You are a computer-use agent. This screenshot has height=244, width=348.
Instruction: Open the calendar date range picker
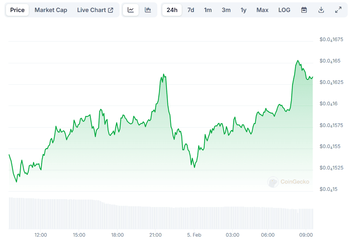[x=304, y=10]
